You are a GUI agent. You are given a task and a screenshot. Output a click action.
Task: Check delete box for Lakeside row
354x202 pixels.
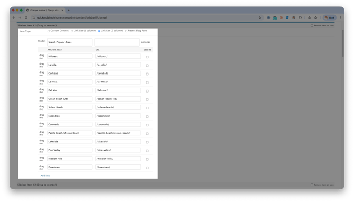pos(147,142)
